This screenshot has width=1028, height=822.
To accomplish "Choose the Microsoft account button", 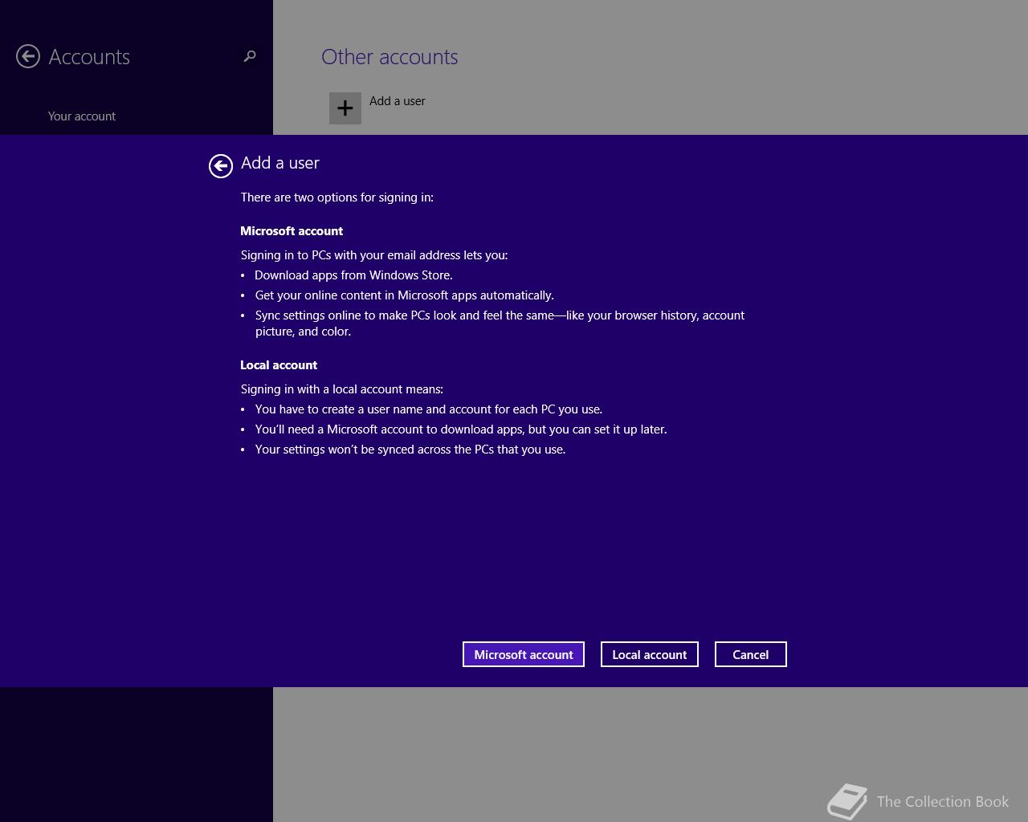I will [524, 654].
